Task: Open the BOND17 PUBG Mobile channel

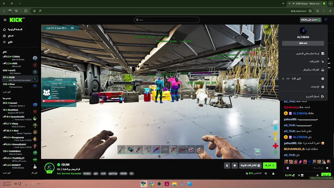Action: [20, 166]
